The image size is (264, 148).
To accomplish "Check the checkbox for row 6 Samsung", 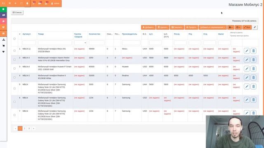I will 14,102.
